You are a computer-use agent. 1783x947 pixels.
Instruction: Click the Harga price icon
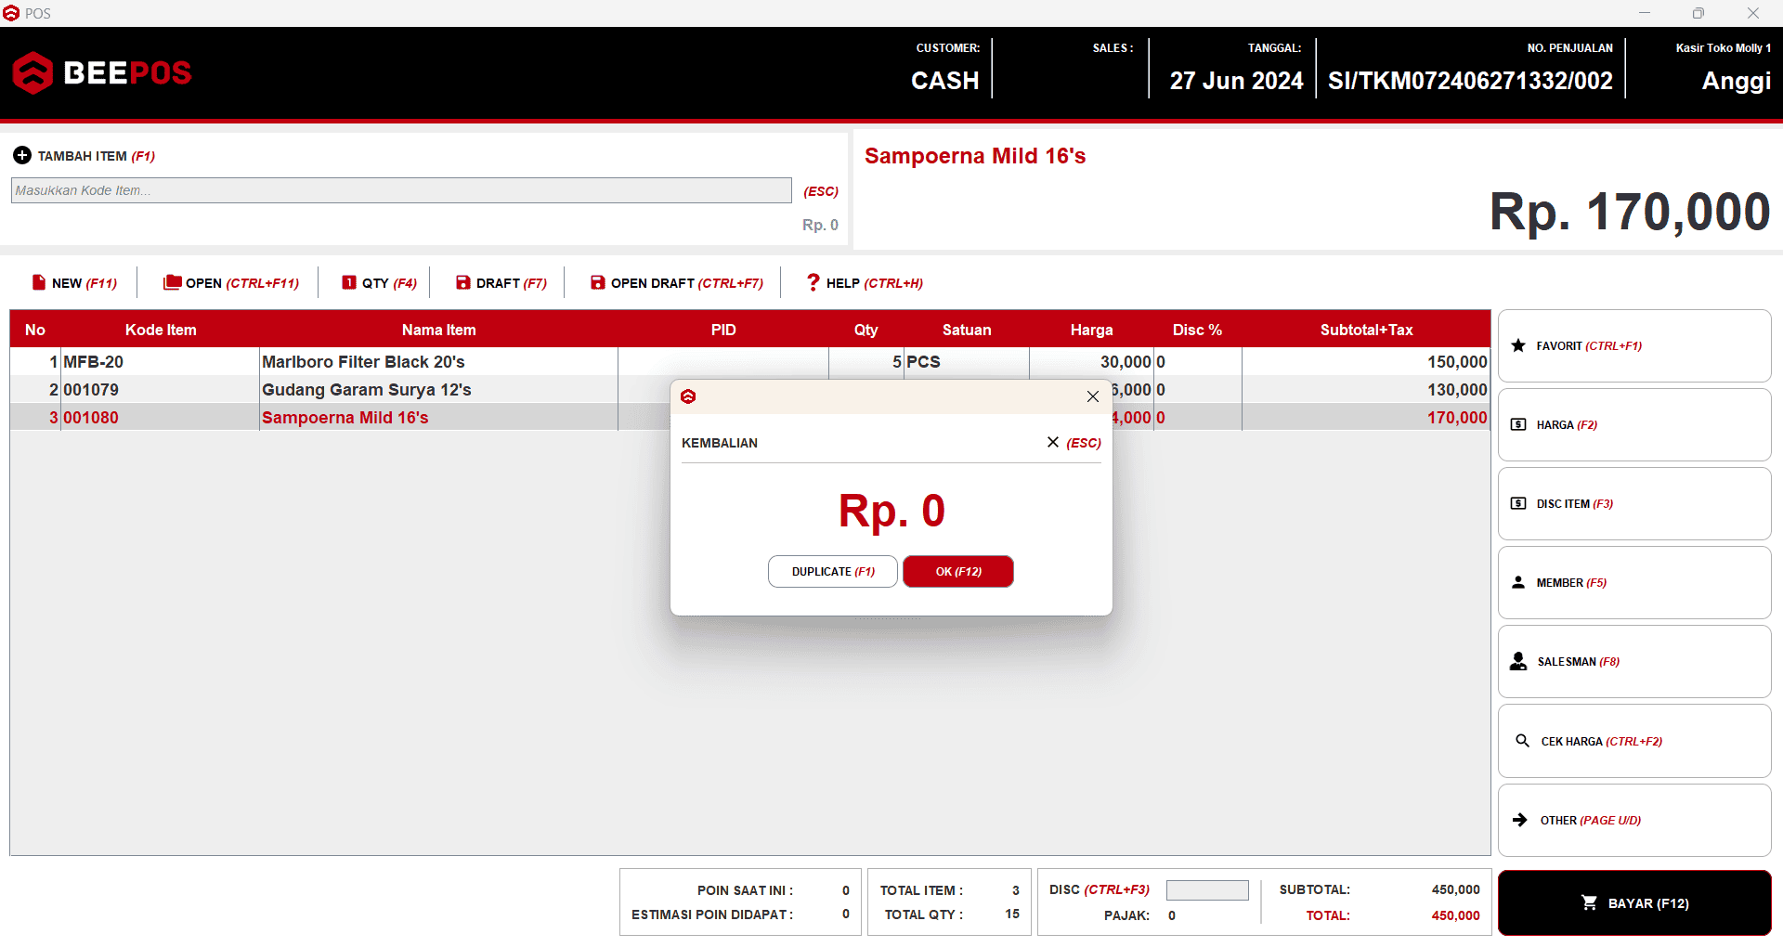[1518, 424]
